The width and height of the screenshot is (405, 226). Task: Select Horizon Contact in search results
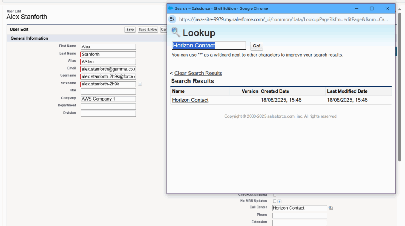coord(190,100)
